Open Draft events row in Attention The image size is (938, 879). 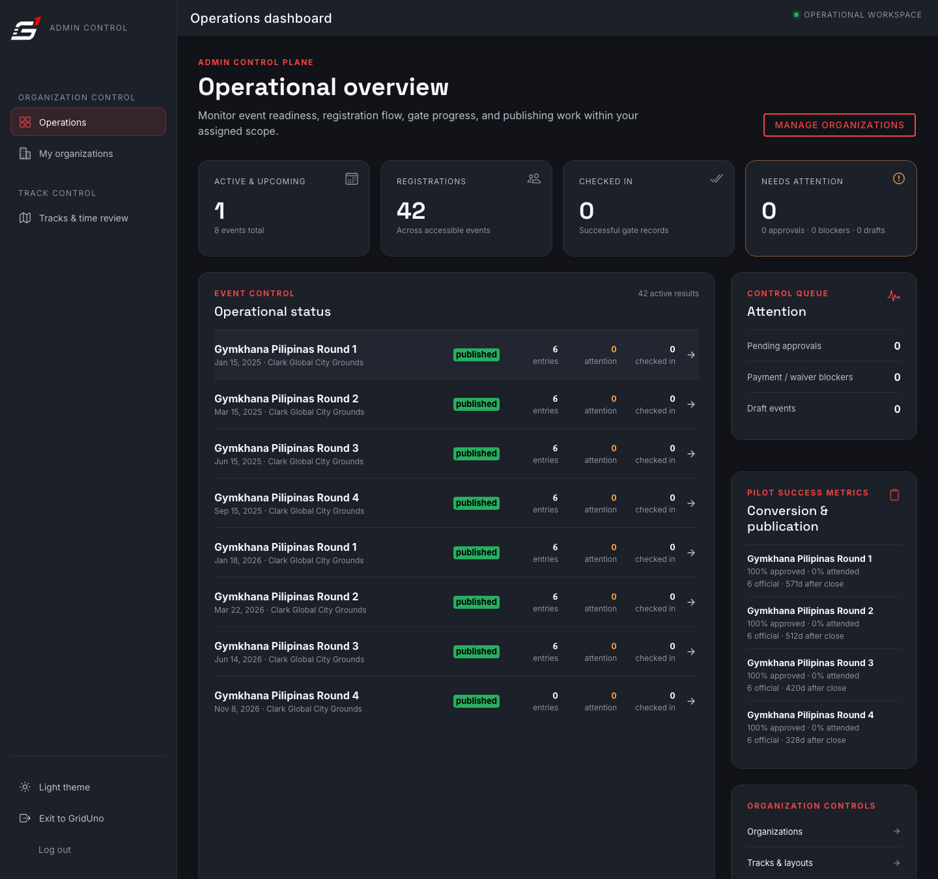[x=824, y=409]
